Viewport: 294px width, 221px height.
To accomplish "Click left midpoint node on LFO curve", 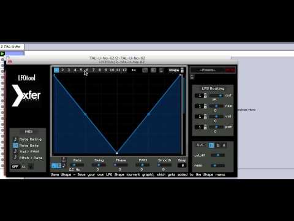I will click(85, 114).
